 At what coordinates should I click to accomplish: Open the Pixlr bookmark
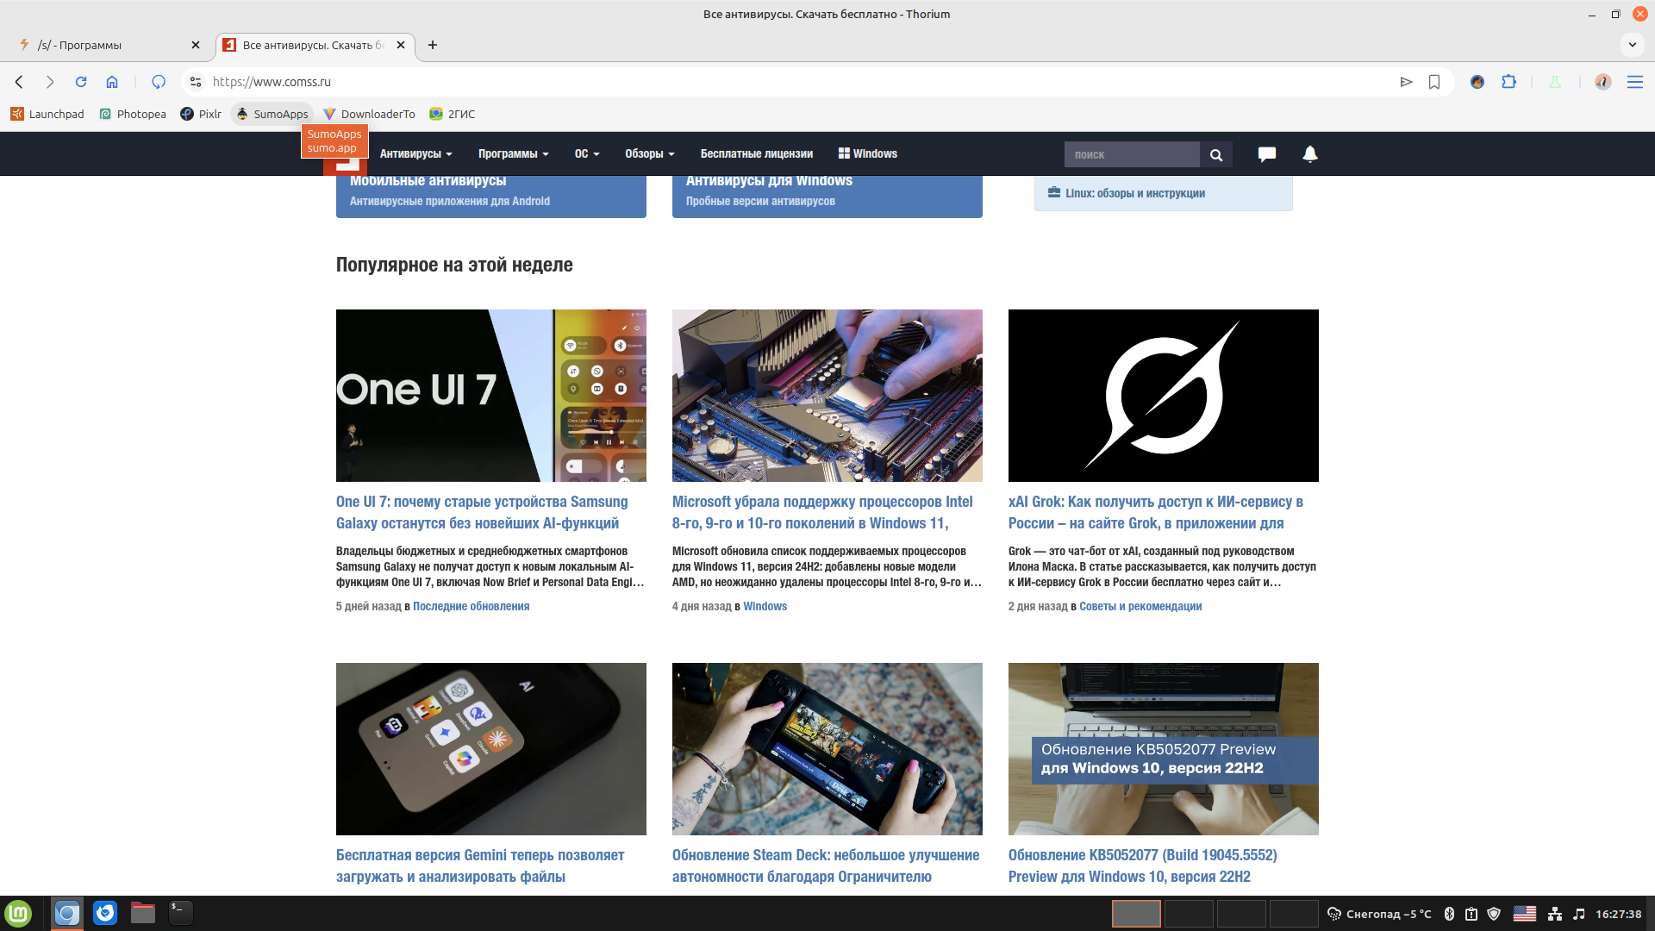coord(201,114)
